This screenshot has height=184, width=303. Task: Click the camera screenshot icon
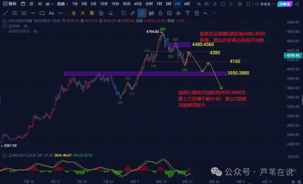pyautogui.click(x=206, y=4)
